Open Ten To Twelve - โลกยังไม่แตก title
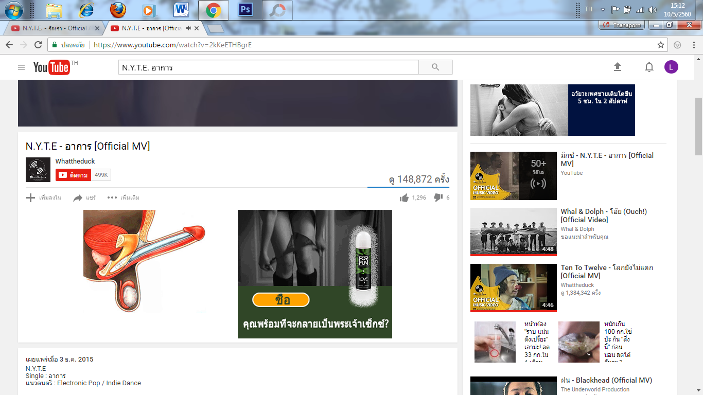 point(607,272)
